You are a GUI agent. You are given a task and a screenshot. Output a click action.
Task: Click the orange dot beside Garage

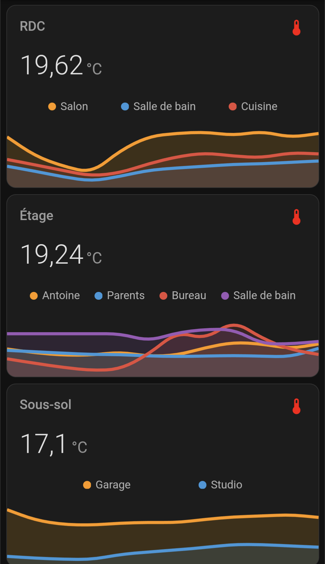[x=87, y=485]
